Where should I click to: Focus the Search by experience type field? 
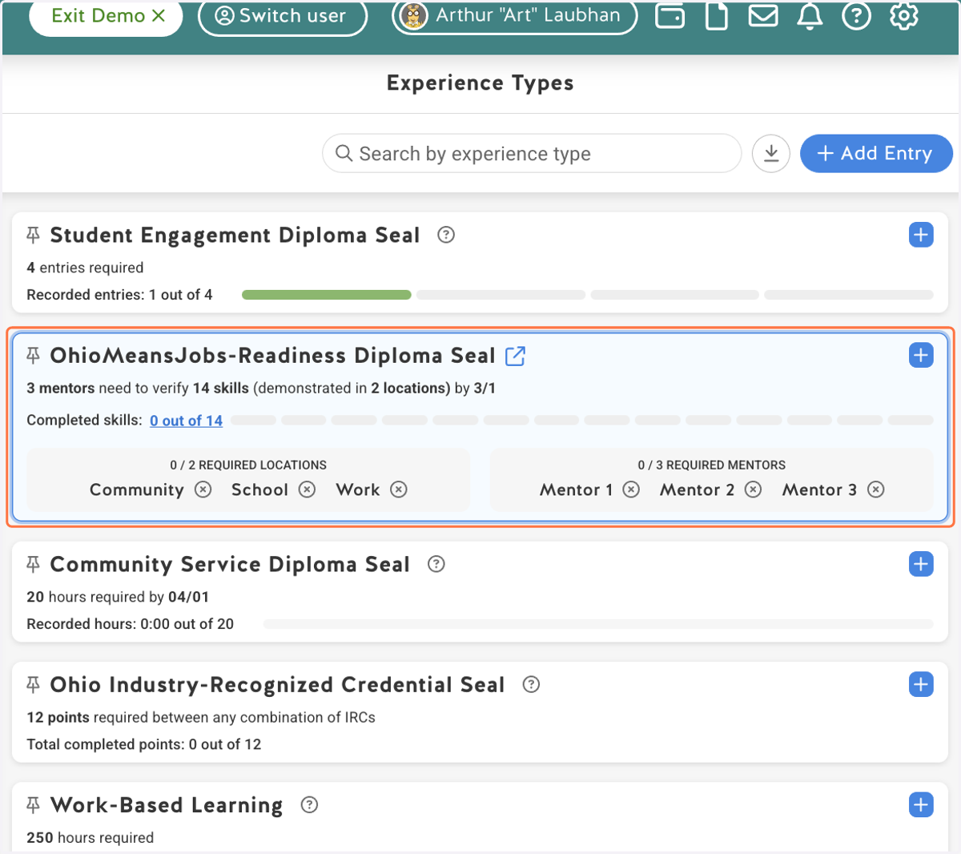[532, 153]
